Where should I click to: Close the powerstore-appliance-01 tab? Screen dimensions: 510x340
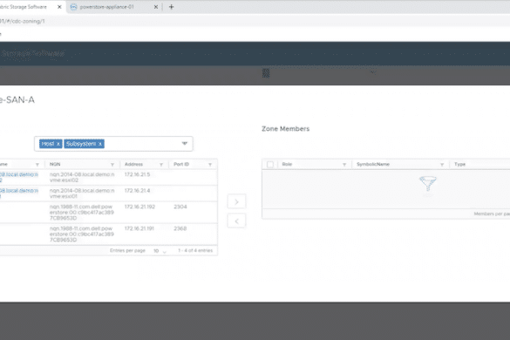click(x=156, y=7)
